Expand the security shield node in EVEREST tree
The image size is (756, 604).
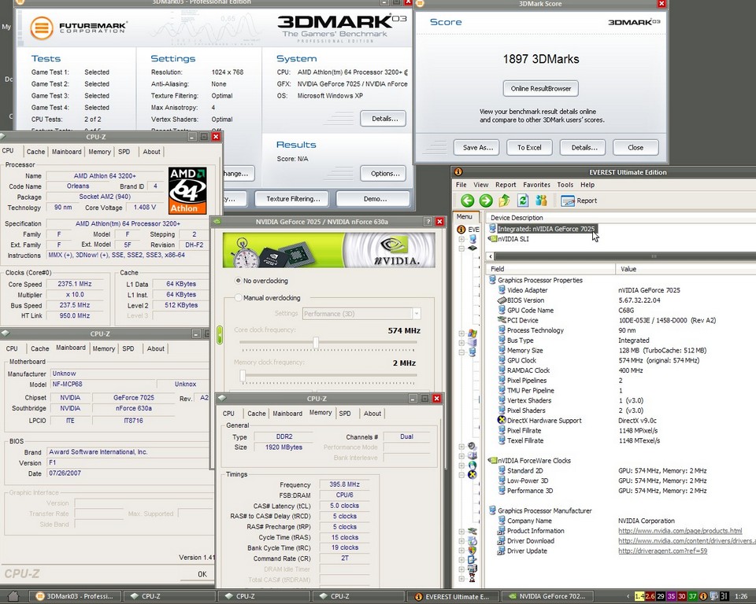[x=461, y=550]
